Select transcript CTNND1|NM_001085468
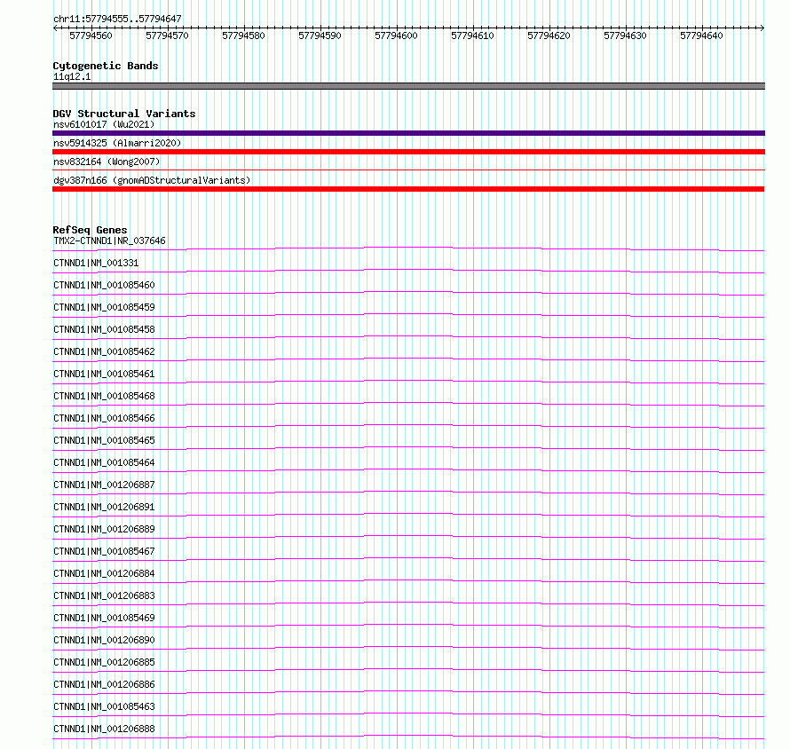This screenshot has height=749, width=790. click(104, 396)
